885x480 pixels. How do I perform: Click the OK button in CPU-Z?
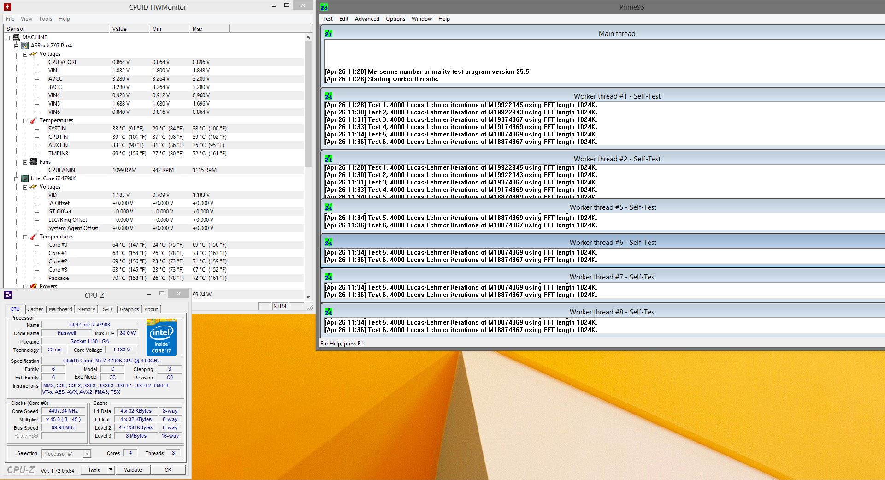(168, 470)
